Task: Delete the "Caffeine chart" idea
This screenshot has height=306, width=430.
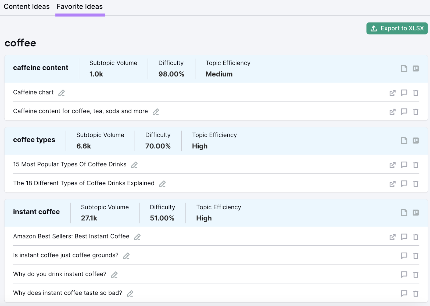Action: pyautogui.click(x=416, y=93)
